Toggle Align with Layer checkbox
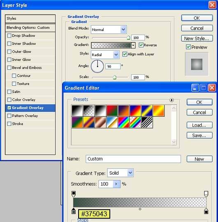This screenshot has width=218, height=222. (x=125, y=54)
